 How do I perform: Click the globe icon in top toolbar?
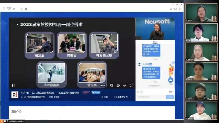(x=26, y=9)
